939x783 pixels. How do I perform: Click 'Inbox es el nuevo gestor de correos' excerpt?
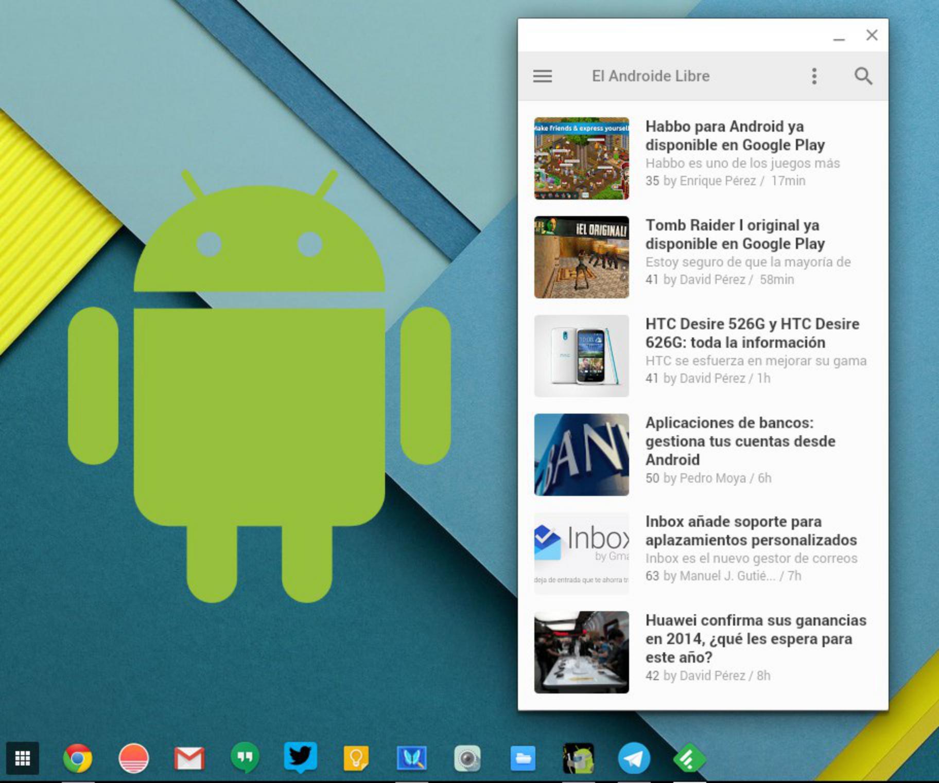tap(751, 558)
